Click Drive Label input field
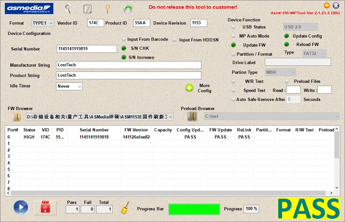Viewport: 345px width, 222px height. [x=298, y=62]
